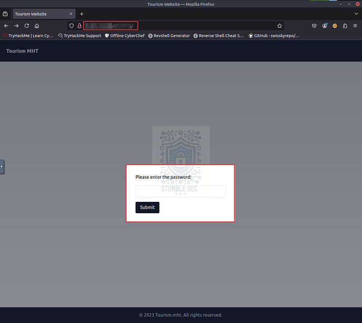The width and height of the screenshot is (362, 323).
Task: Expand the side panel handle on left edge
Action: point(2,166)
